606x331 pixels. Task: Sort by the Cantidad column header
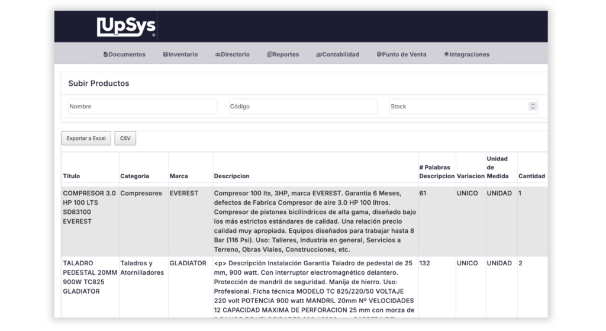point(531,176)
